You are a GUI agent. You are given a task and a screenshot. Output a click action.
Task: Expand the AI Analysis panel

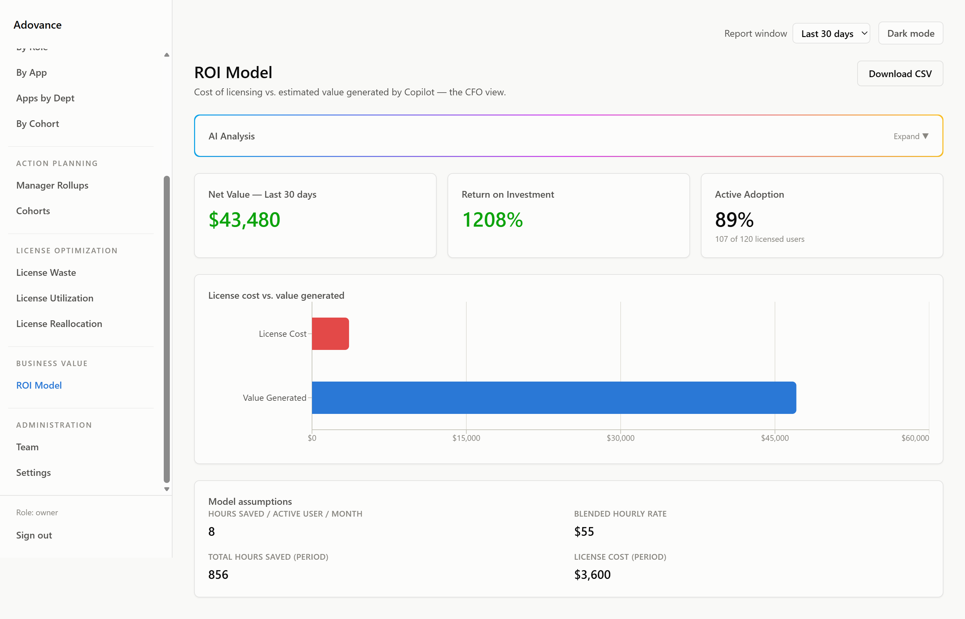pos(911,136)
